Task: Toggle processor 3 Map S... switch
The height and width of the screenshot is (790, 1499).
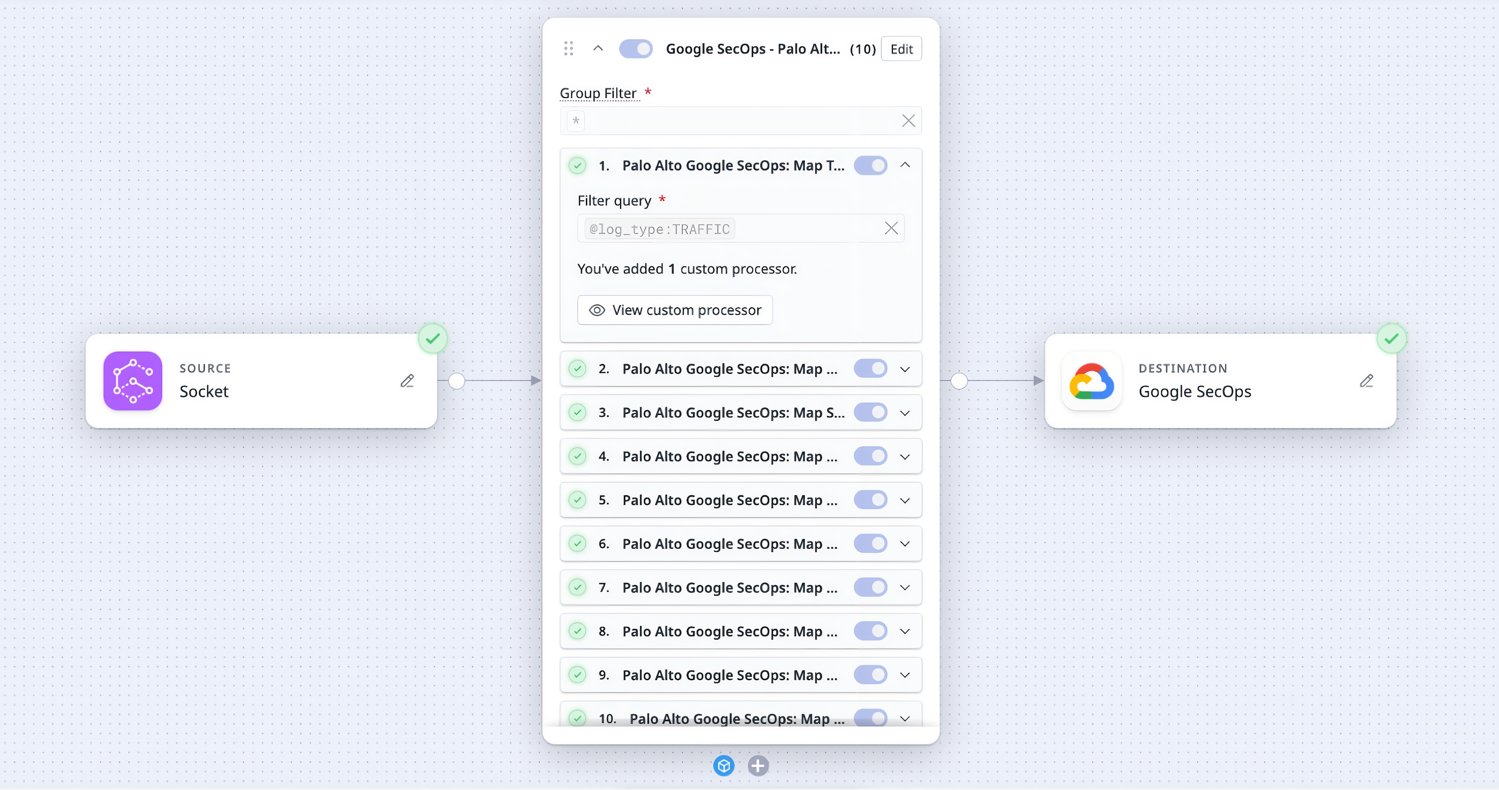Action: coord(870,413)
